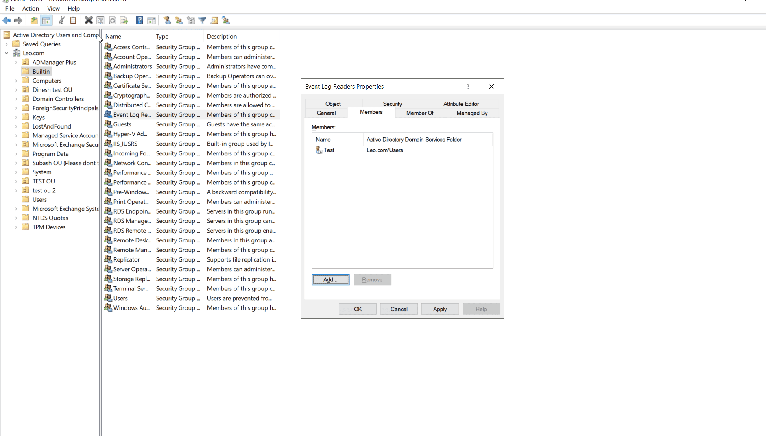Switch to the Security tab
Screen dimensions: 766x436
[x=392, y=104]
